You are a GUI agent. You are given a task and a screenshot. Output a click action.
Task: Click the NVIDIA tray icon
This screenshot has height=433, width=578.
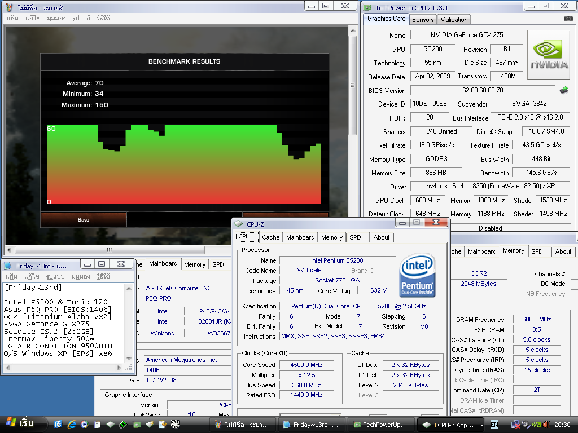536,425
